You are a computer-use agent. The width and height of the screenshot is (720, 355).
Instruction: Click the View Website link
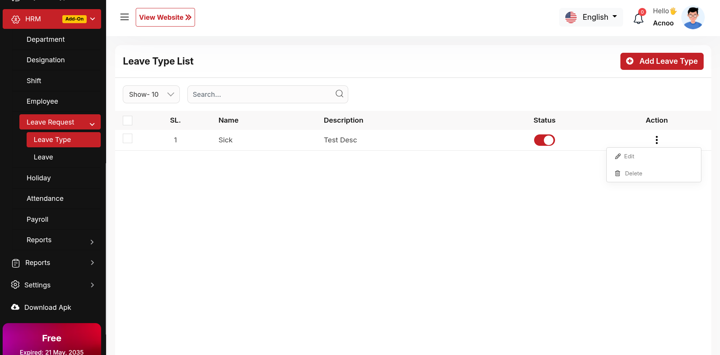tap(165, 17)
